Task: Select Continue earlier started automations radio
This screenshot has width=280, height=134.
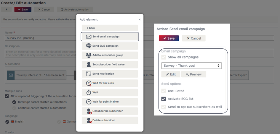Action: [x=14, y=108]
